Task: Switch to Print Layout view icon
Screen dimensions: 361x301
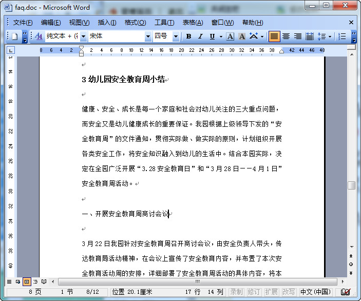Action: [x=27, y=281]
